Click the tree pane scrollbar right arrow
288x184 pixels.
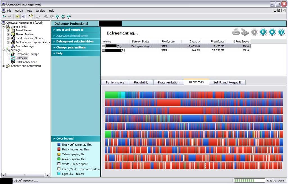pyautogui.click(x=48, y=175)
